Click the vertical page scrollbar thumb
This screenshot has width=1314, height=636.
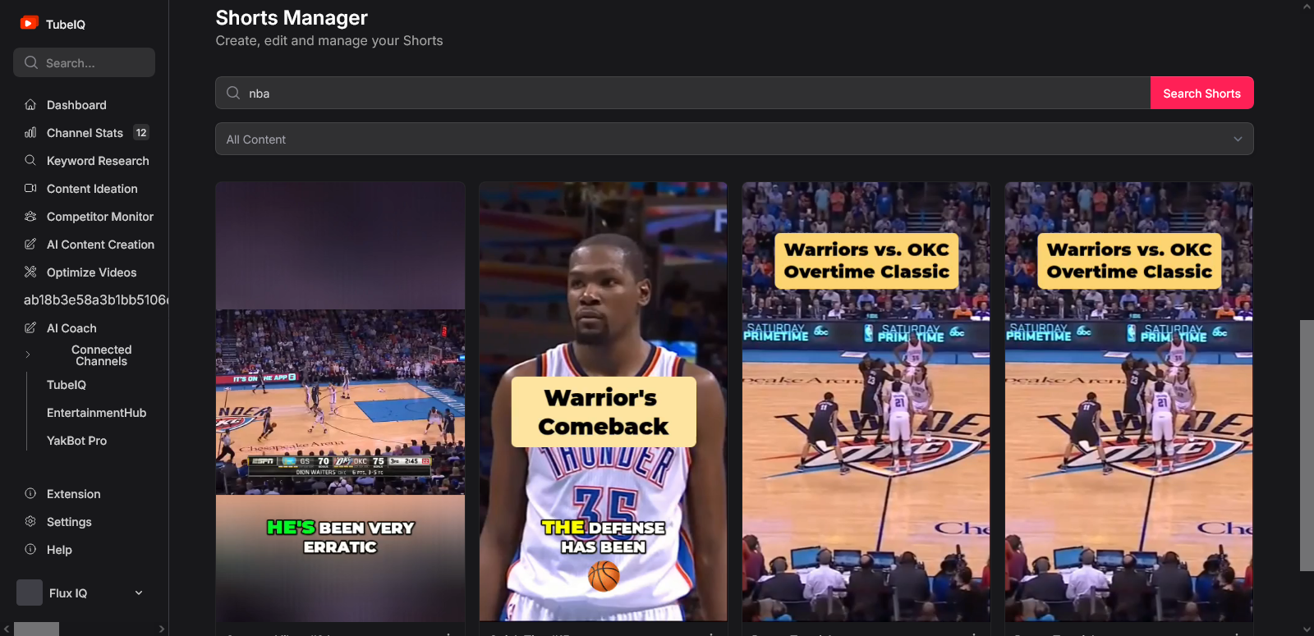tap(1307, 445)
